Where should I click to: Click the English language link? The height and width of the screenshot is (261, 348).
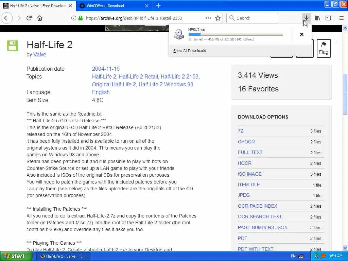101,92
